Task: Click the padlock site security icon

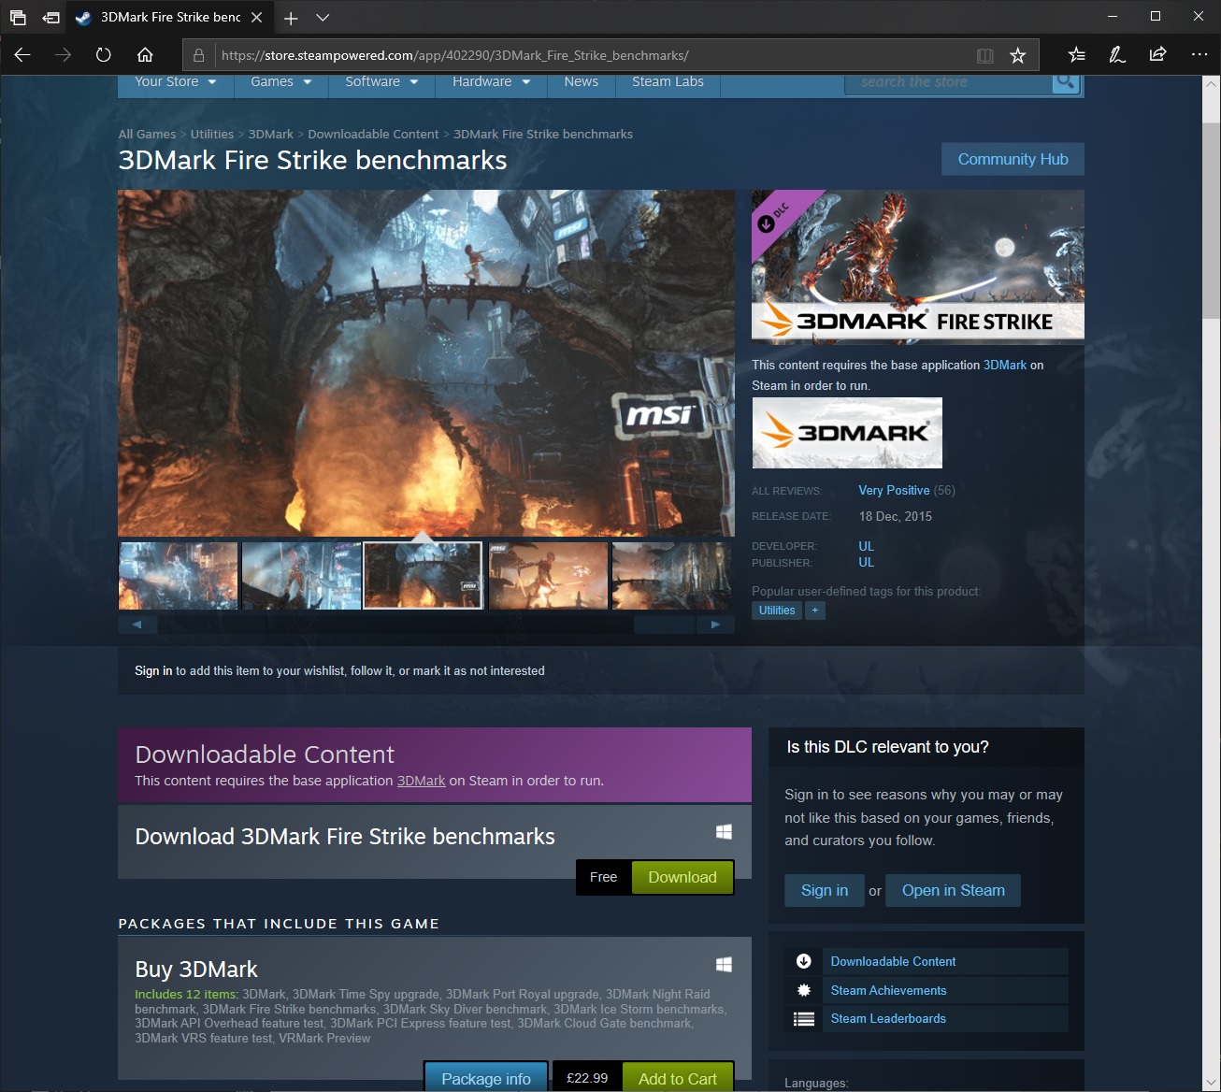Action: point(199,55)
